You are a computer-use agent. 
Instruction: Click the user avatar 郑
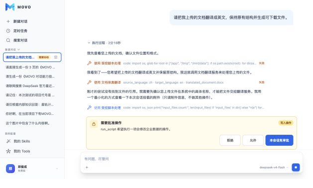[10, 169]
